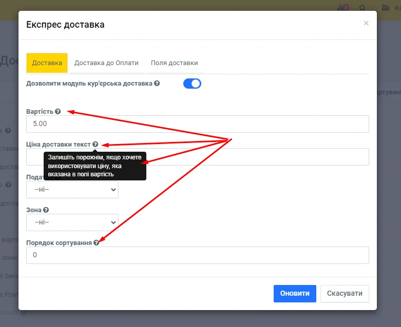Focus the Вартість input field showing 5.00
Screen dimensions: 401x327
pyautogui.click(x=198, y=124)
